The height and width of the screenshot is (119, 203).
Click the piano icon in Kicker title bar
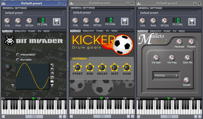point(71,3)
